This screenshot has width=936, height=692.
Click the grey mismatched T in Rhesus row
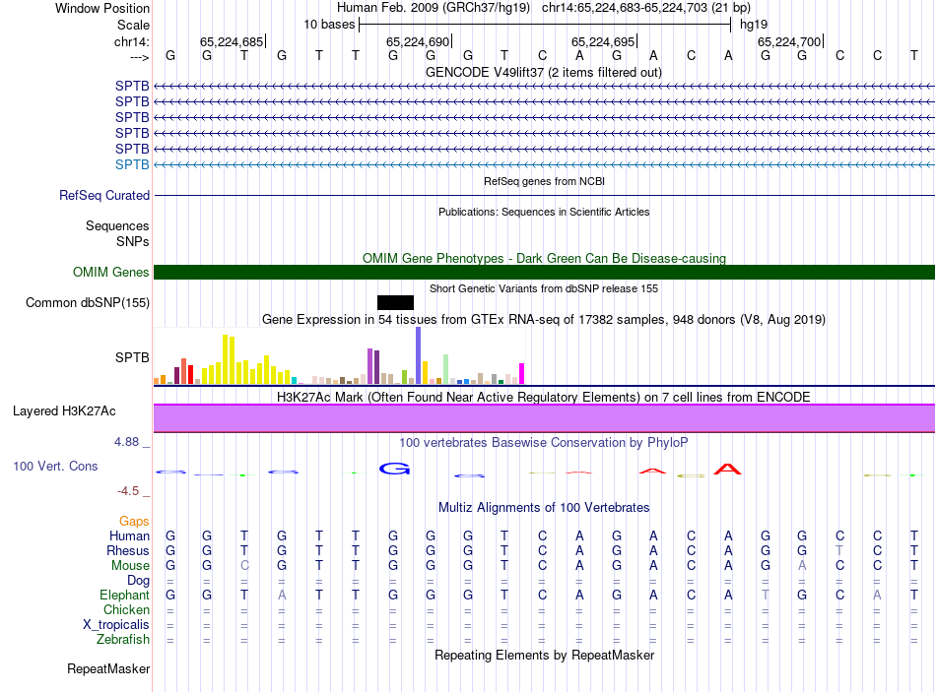pos(839,550)
